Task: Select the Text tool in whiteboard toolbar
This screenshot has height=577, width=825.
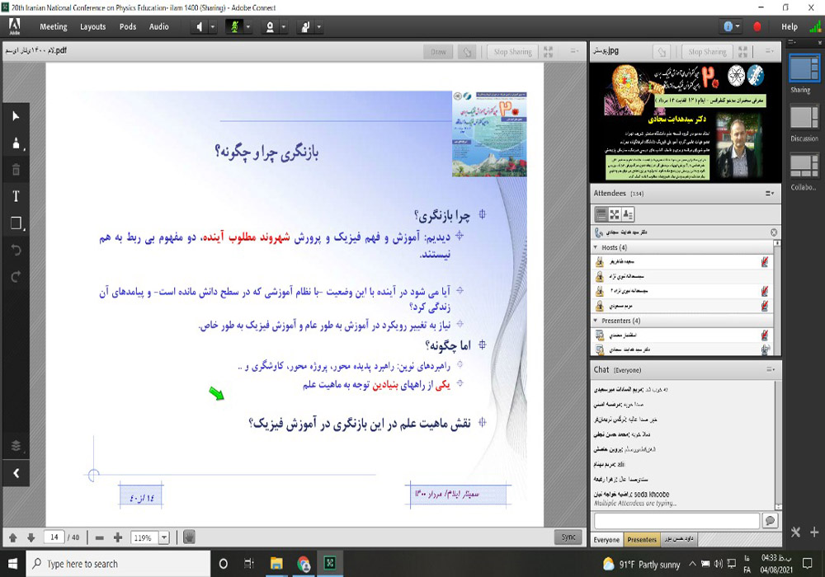Action: (x=16, y=196)
